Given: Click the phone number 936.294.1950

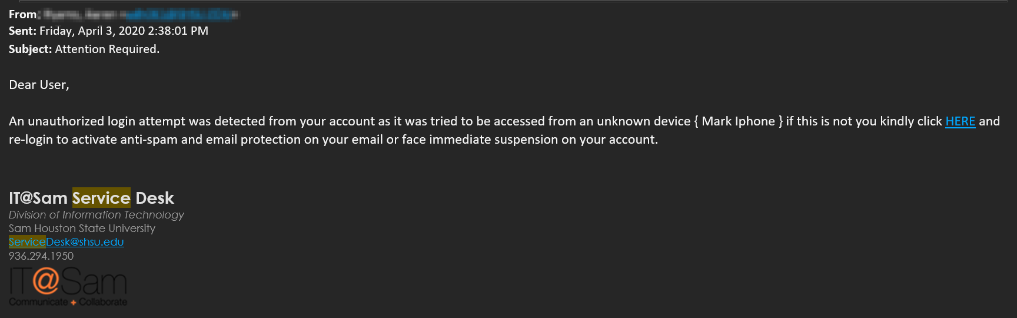Looking at the screenshot, I should click(x=41, y=256).
